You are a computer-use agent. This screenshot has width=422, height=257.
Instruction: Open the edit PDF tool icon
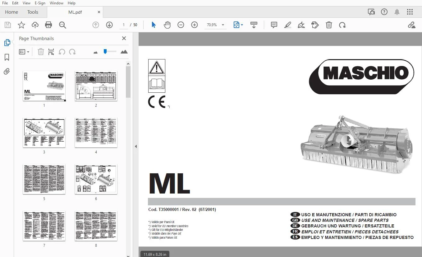[315, 25]
